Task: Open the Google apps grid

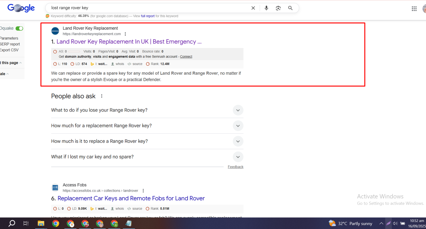Action: coord(414,9)
